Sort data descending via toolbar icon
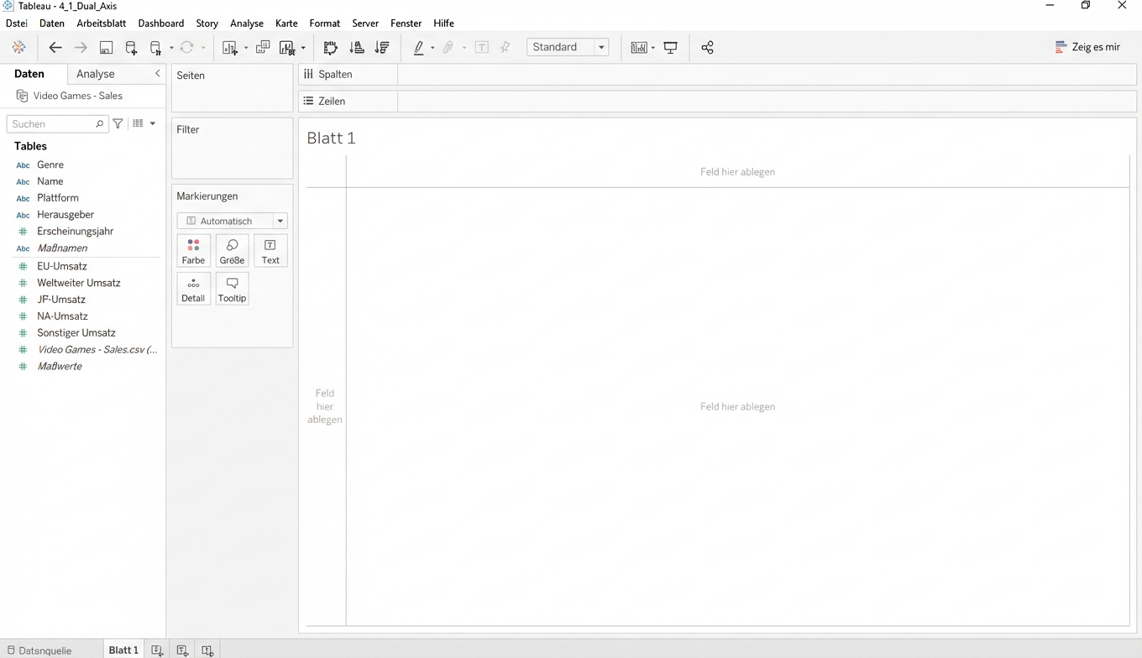 point(382,48)
